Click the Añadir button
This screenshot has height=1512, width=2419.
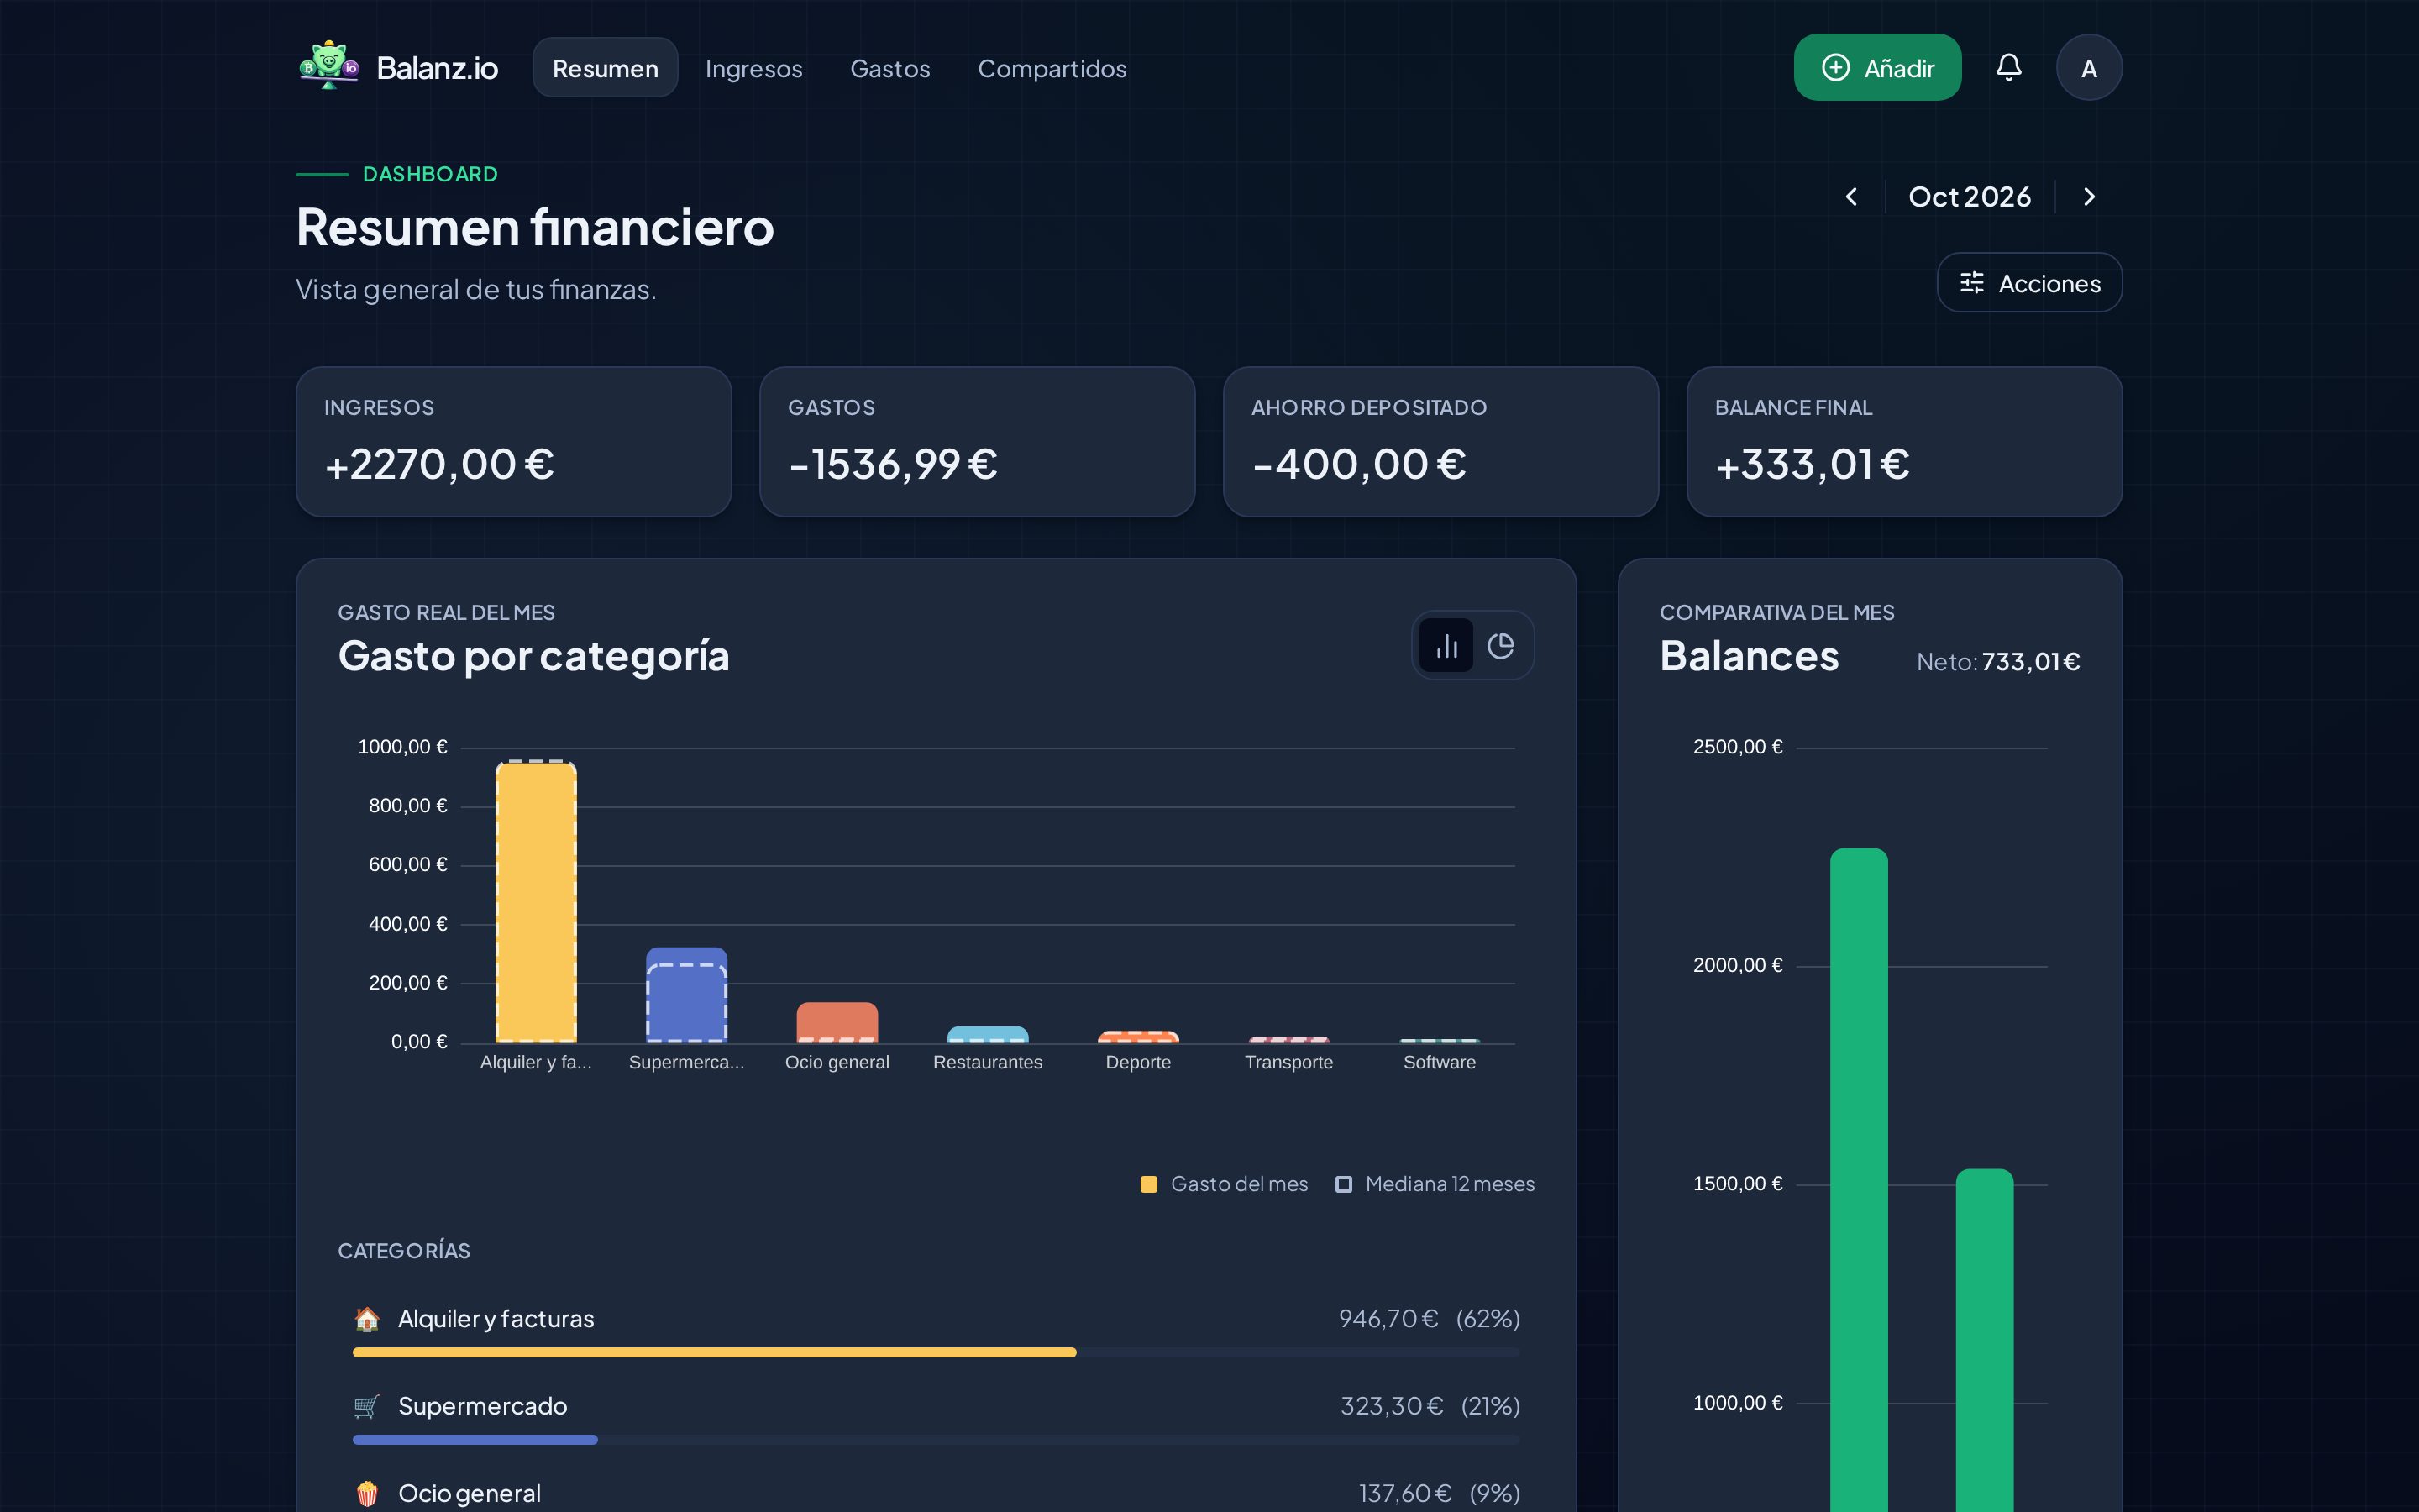click(x=1877, y=67)
